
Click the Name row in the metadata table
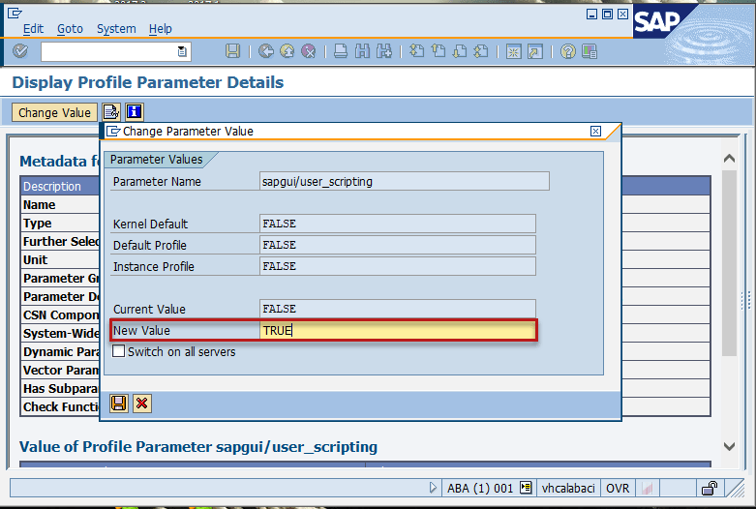click(x=60, y=205)
